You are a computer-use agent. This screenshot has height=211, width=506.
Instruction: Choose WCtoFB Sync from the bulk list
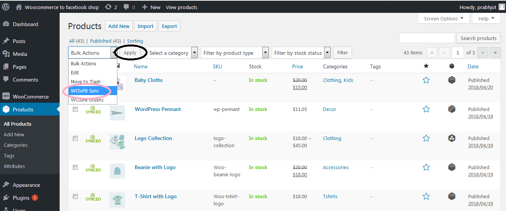93,91
